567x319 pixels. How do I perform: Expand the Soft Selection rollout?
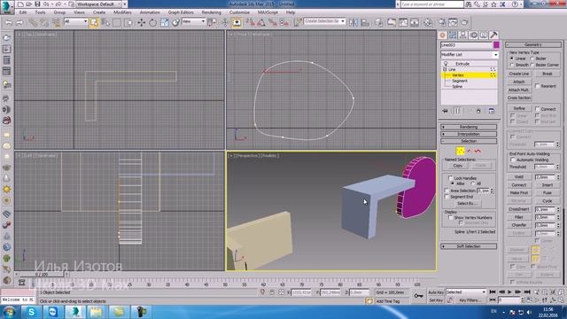coord(469,246)
